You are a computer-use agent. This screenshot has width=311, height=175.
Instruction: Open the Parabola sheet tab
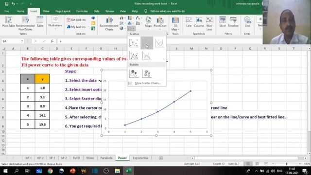(x=106, y=158)
